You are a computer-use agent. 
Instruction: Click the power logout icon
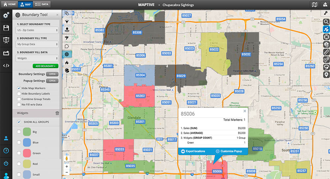tap(6, 163)
